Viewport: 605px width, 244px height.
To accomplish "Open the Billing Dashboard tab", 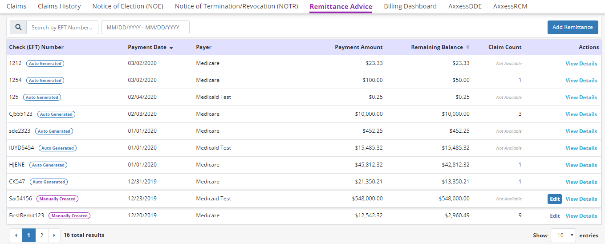I will [410, 6].
